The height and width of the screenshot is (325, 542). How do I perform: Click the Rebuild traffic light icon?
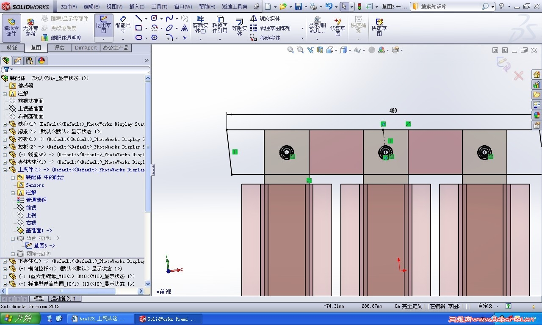point(359,6)
